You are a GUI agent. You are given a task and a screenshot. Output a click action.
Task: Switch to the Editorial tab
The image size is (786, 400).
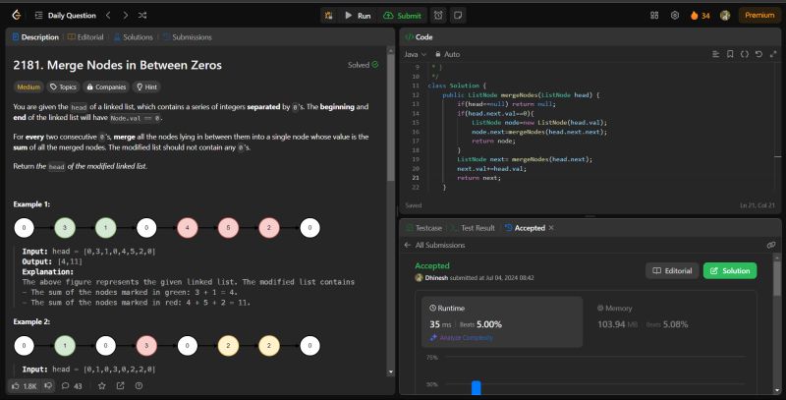tap(86, 36)
